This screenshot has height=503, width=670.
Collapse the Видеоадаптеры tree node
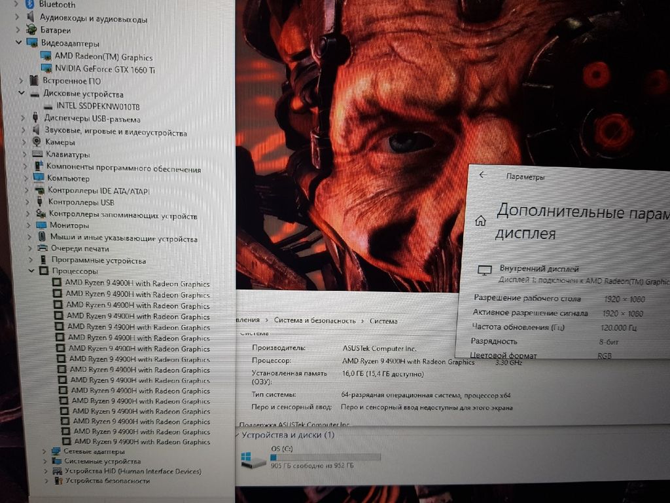[19, 43]
